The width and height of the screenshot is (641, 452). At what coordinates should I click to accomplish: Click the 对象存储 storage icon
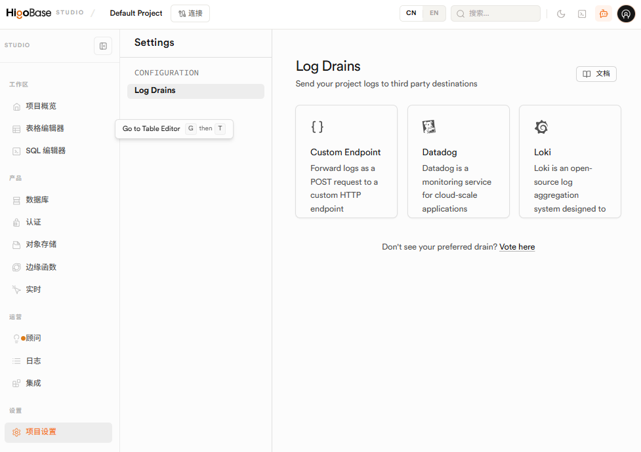pos(16,245)
